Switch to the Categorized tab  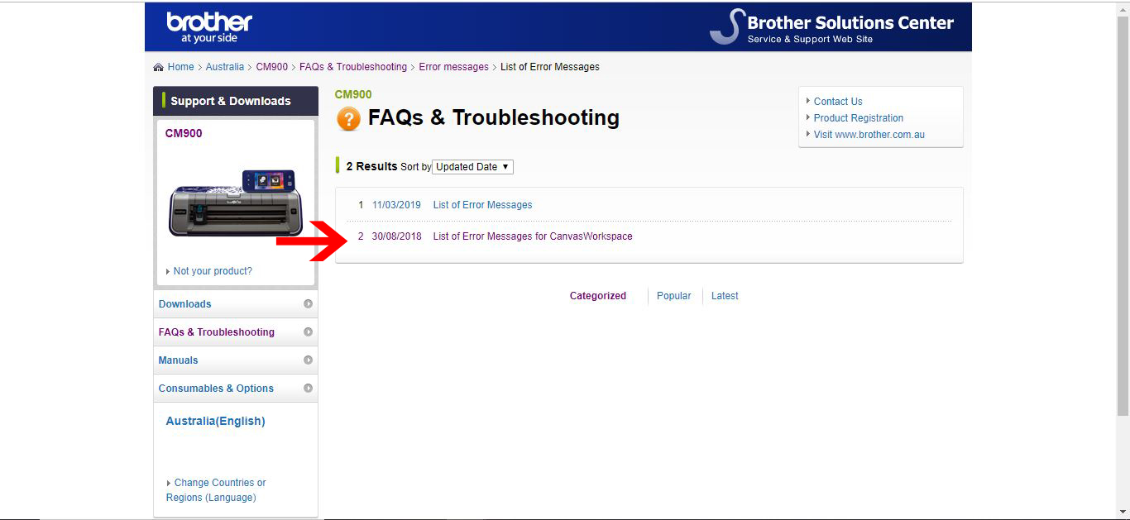598,296
